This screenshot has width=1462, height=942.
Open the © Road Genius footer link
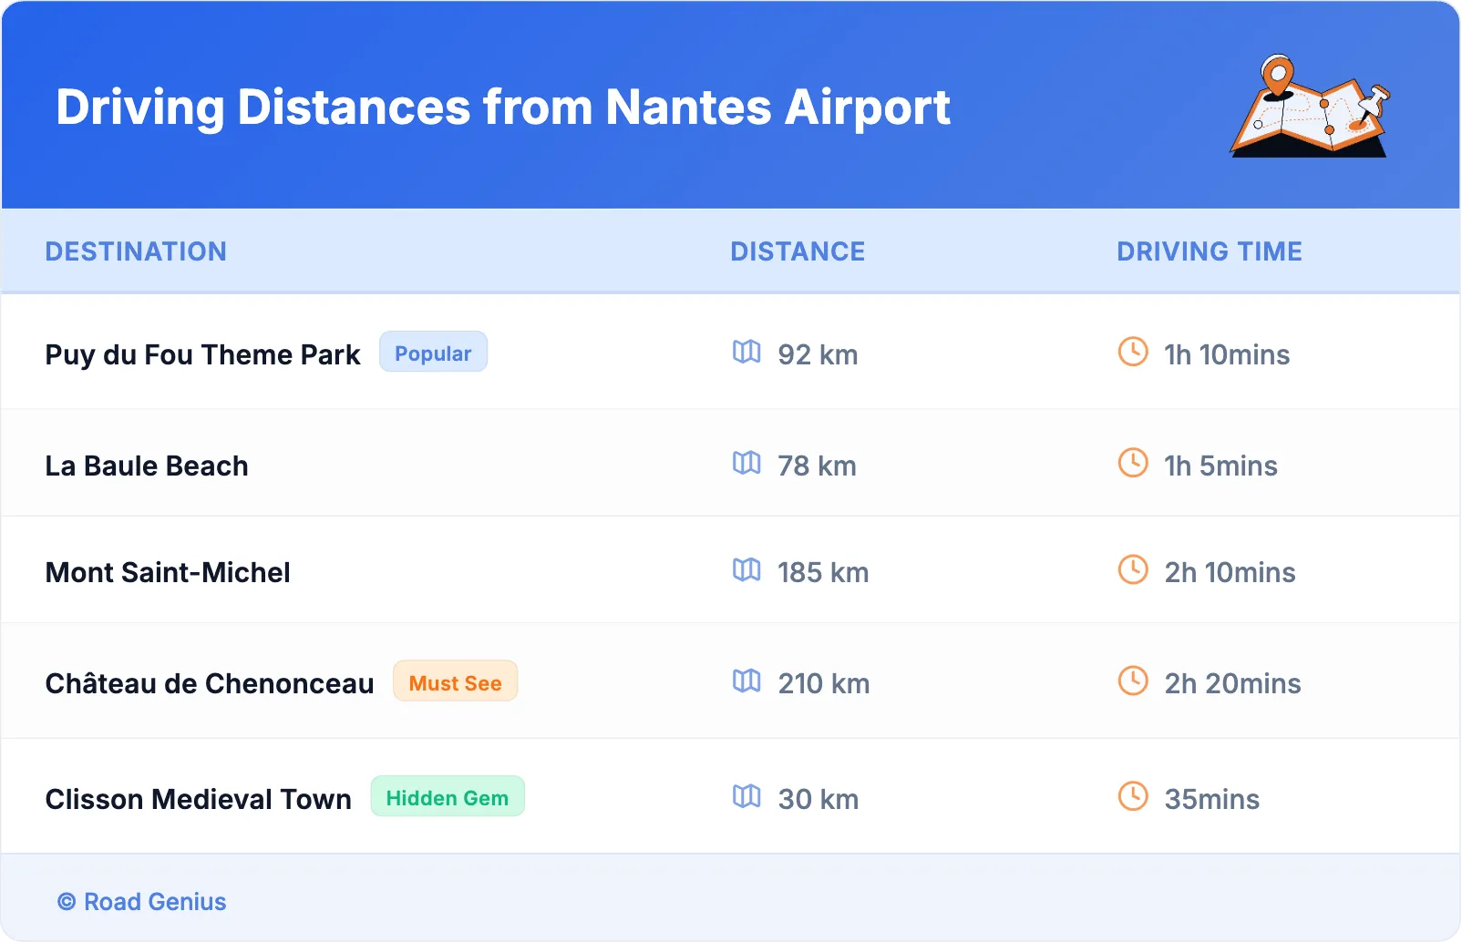pos(141,902)
